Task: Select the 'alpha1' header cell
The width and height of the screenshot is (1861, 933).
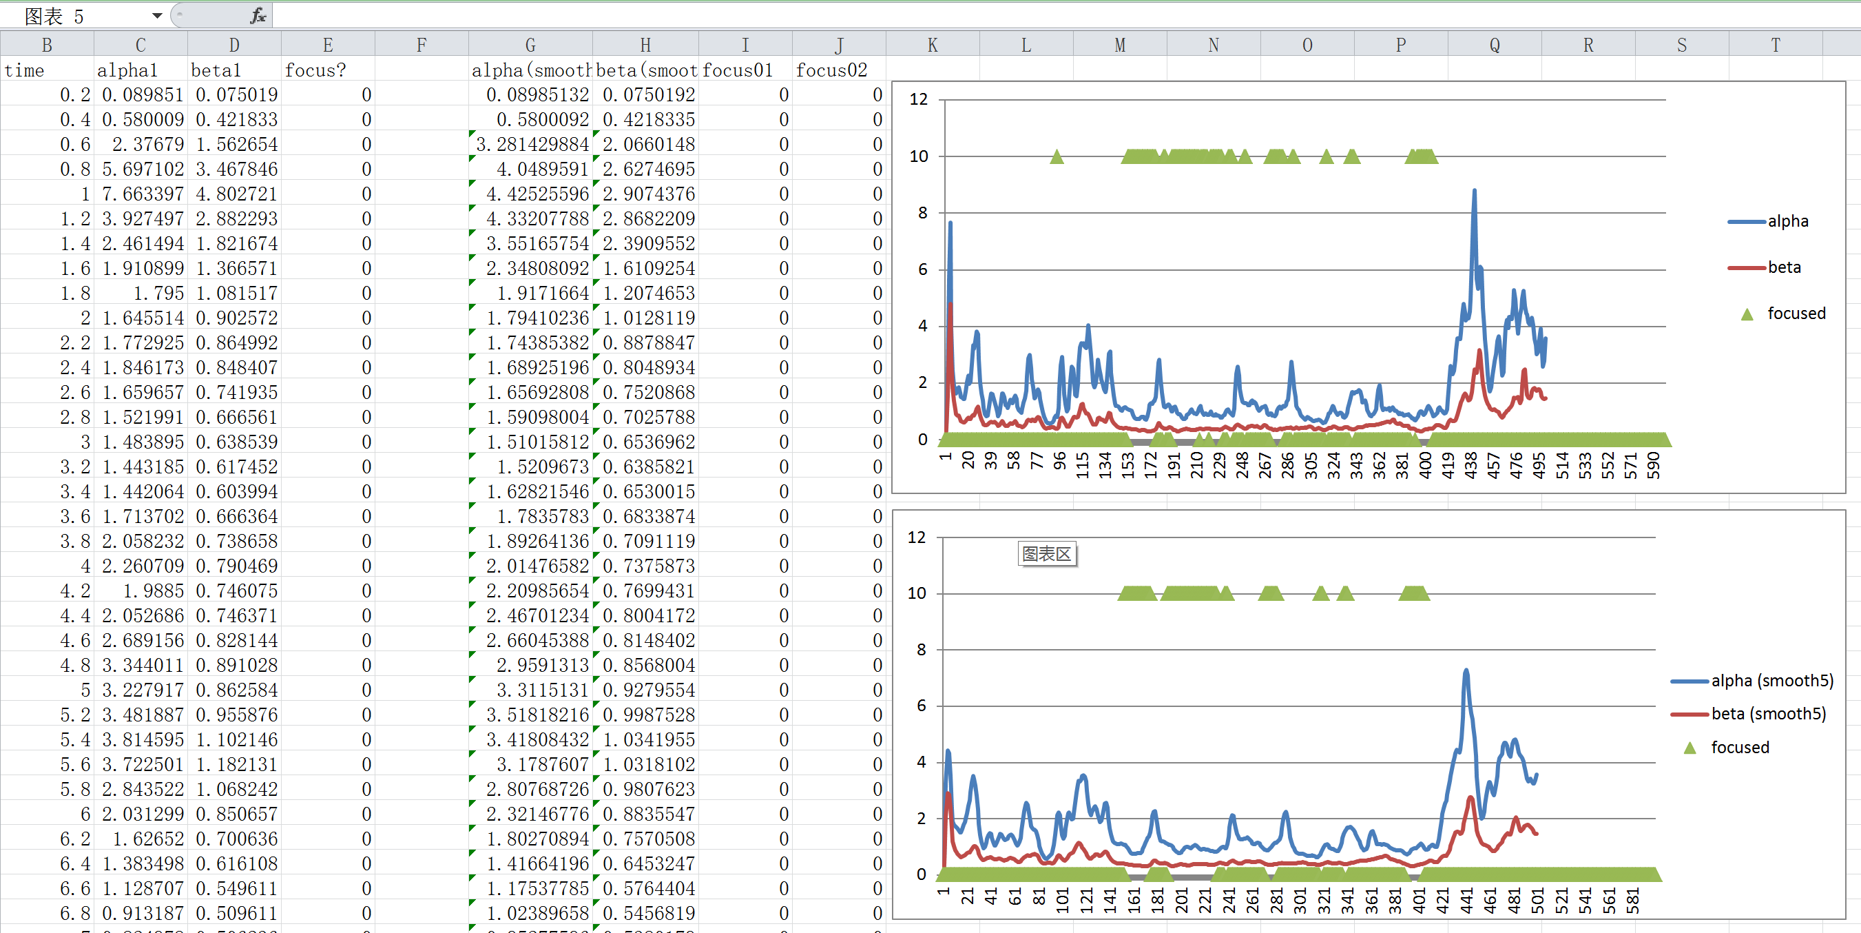Action: coord(140,70)
